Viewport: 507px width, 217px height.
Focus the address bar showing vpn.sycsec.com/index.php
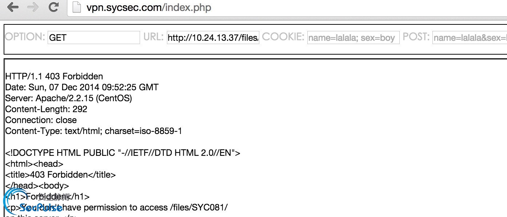click(x=287, y=8)
